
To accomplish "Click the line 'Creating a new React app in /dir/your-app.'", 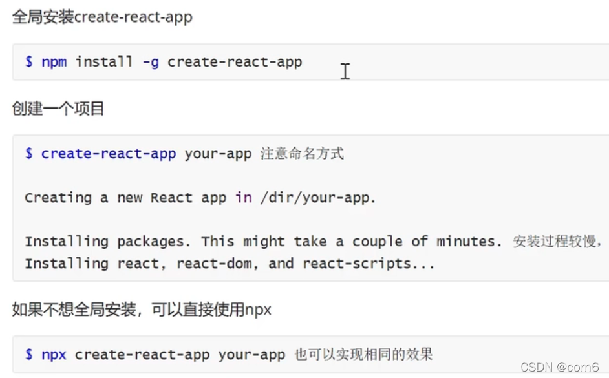I will [200, 198].
